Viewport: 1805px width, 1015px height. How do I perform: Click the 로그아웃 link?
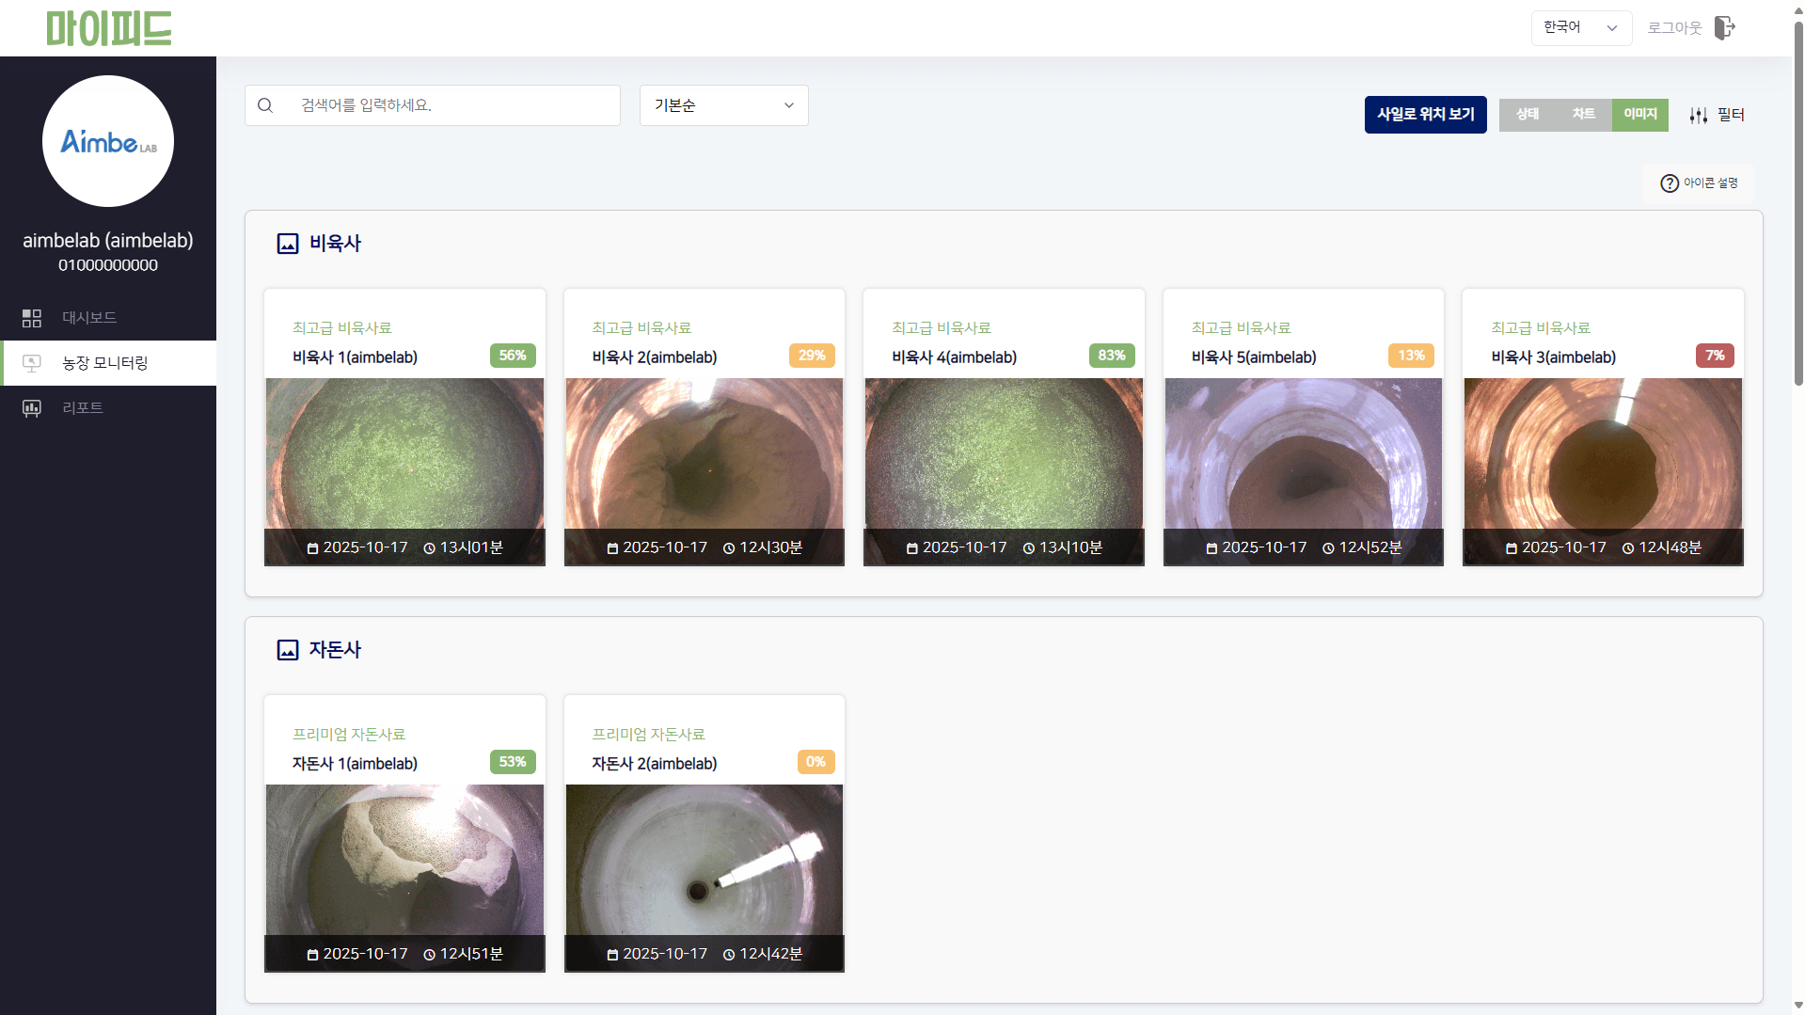pos(1674,28)
